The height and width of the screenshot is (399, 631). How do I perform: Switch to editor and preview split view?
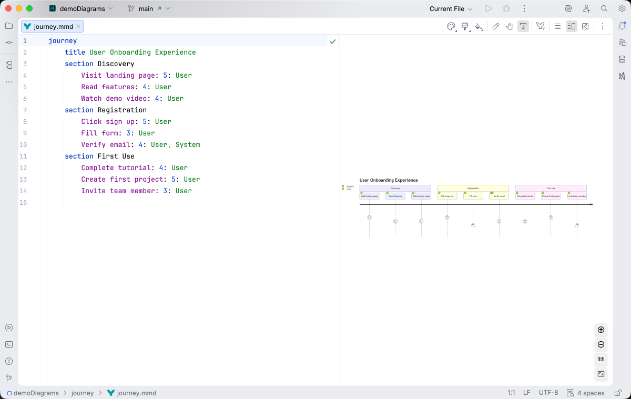click(x=572, y=26)
